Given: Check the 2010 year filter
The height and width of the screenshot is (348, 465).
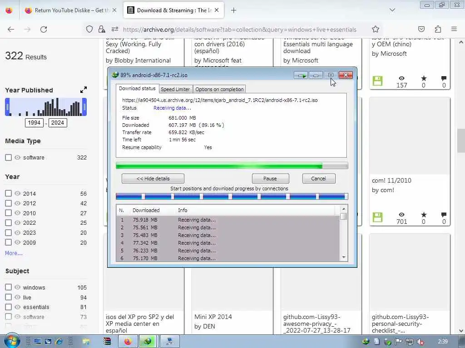Looking at the screenshot, I should coord(8,213).
